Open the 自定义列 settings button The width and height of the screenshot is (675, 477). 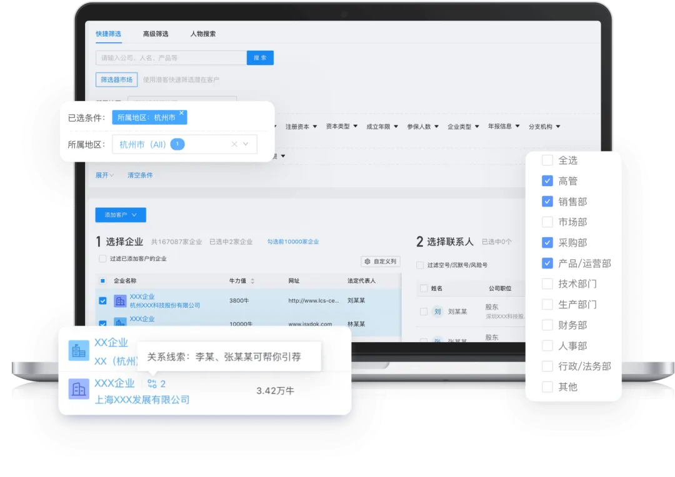pos(381,262)
